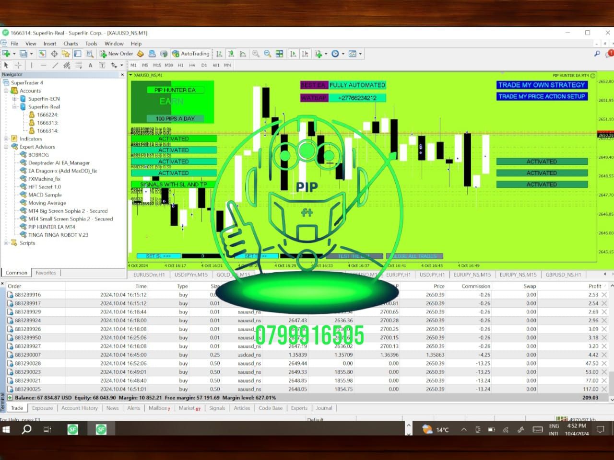Toggle the Terminal panel icon
The width and height of the screenshot is (614, 460).
click(x=78, y=54)
